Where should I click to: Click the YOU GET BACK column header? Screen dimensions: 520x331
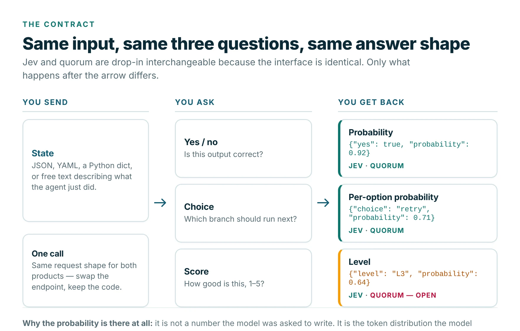pyautogui.click(x=371, y=102)
